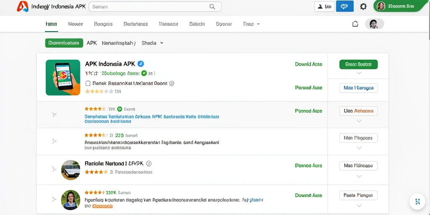Expand chevron below Mao Konoase button
Viewport: 430px width, 215px height.
(359, 176)
